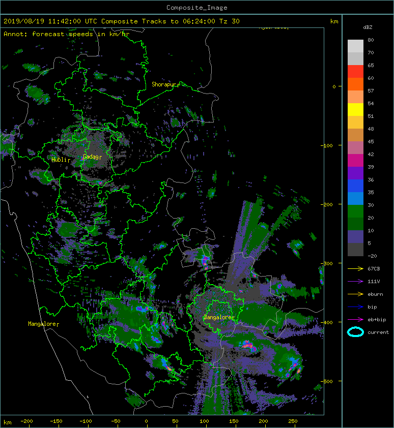Select the light grey swatch below 80
The image size is (394, 428).
tap(355, 46)
